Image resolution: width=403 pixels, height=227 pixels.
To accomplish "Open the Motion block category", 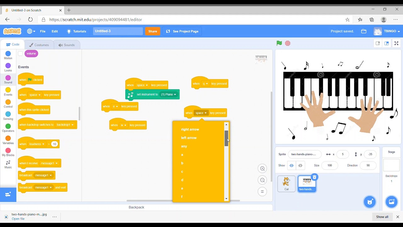I will coord(8,55).
